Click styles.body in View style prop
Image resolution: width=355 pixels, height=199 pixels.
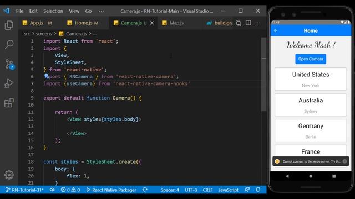120,119
